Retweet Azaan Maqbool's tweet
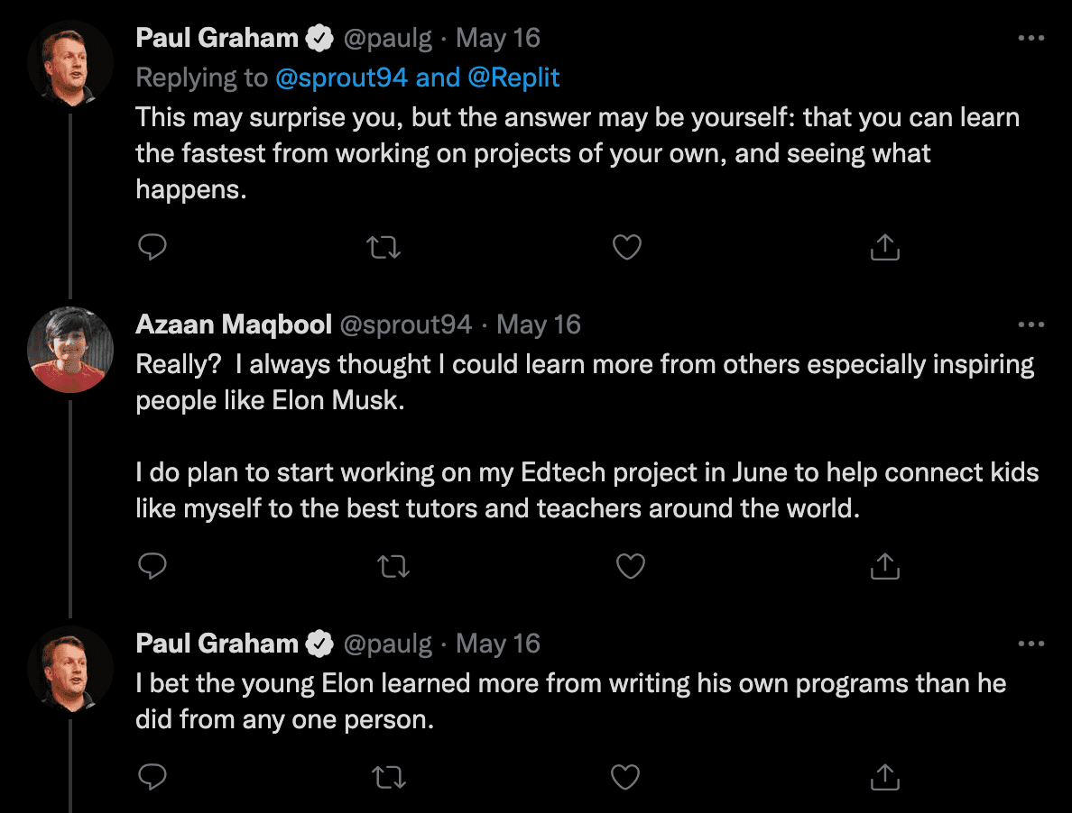 coord(393,566)
